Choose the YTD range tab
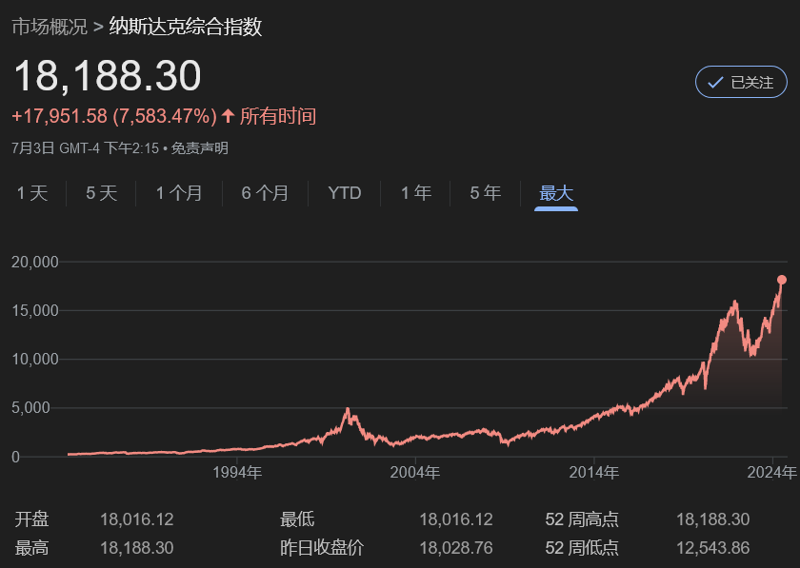Screen dimensions: 800x568 pyautogui.click(x=345, y=193)
